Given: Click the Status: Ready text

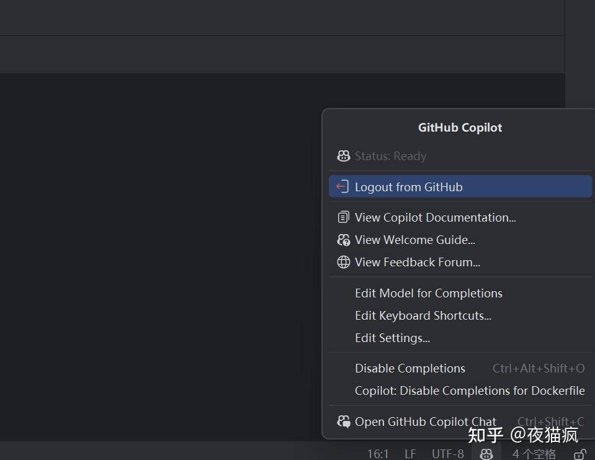Looking at the screenshot, I should [x=390, y=156].
